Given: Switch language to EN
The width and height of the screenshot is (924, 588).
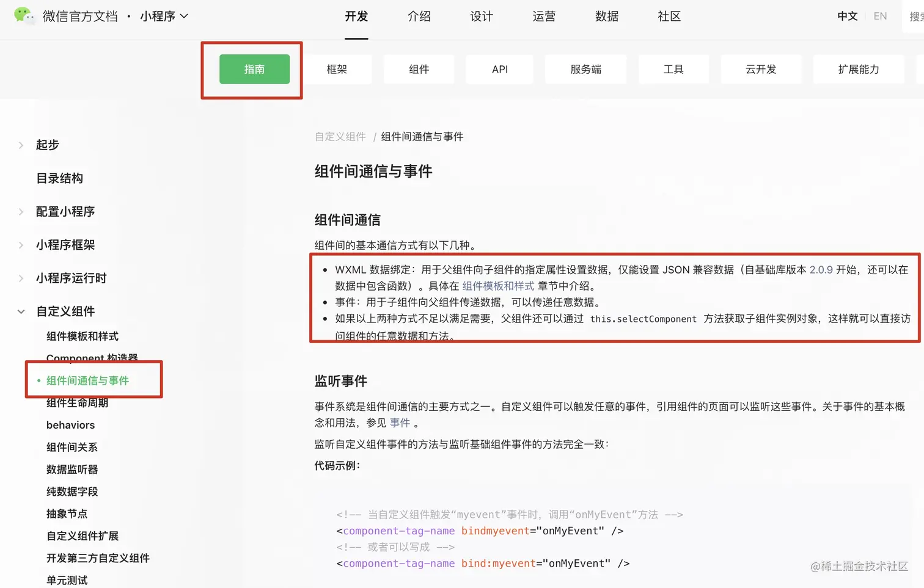Looking at the screenshot, I should [x=880, y=16].
